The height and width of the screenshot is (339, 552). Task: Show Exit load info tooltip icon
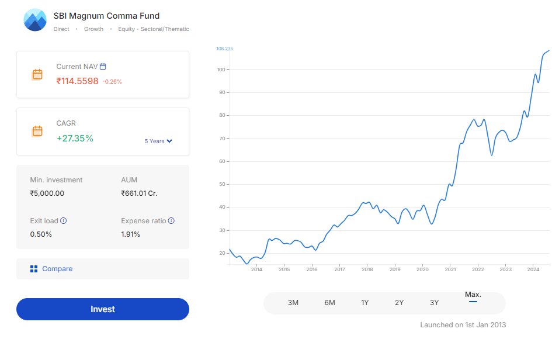coord(63,220)
